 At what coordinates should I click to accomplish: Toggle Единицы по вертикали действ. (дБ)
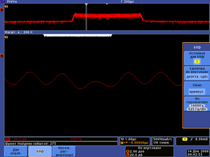(197, 74)
